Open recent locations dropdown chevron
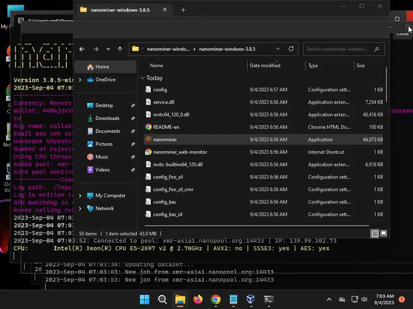 (x=108, y=49)
